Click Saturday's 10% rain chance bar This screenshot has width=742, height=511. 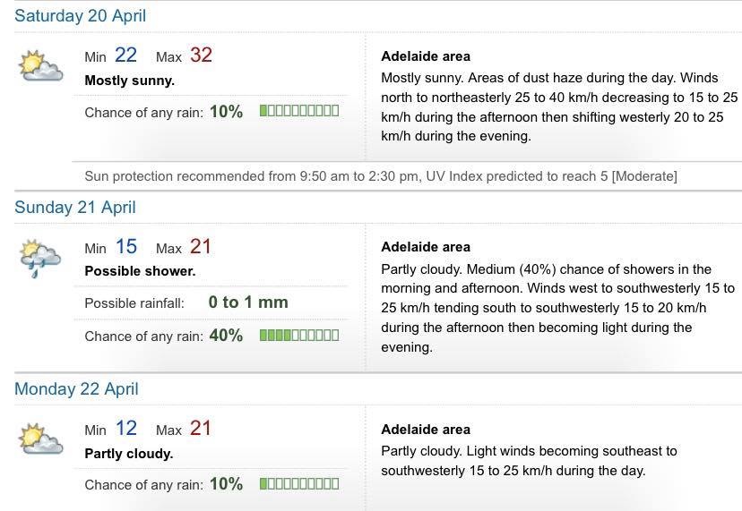click(299, 111)
